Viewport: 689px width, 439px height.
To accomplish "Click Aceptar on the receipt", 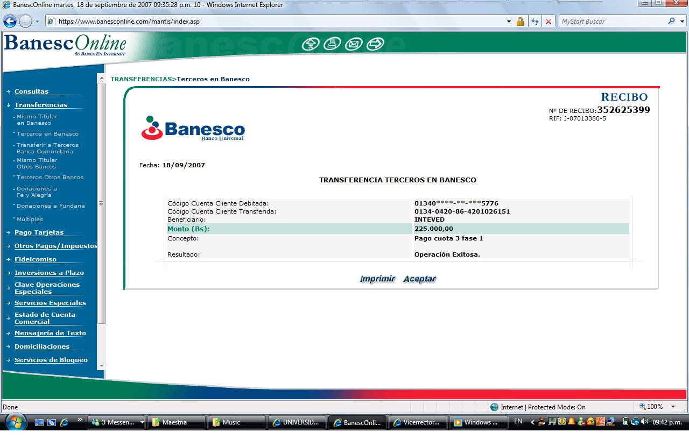I will [x=420, y=279].
